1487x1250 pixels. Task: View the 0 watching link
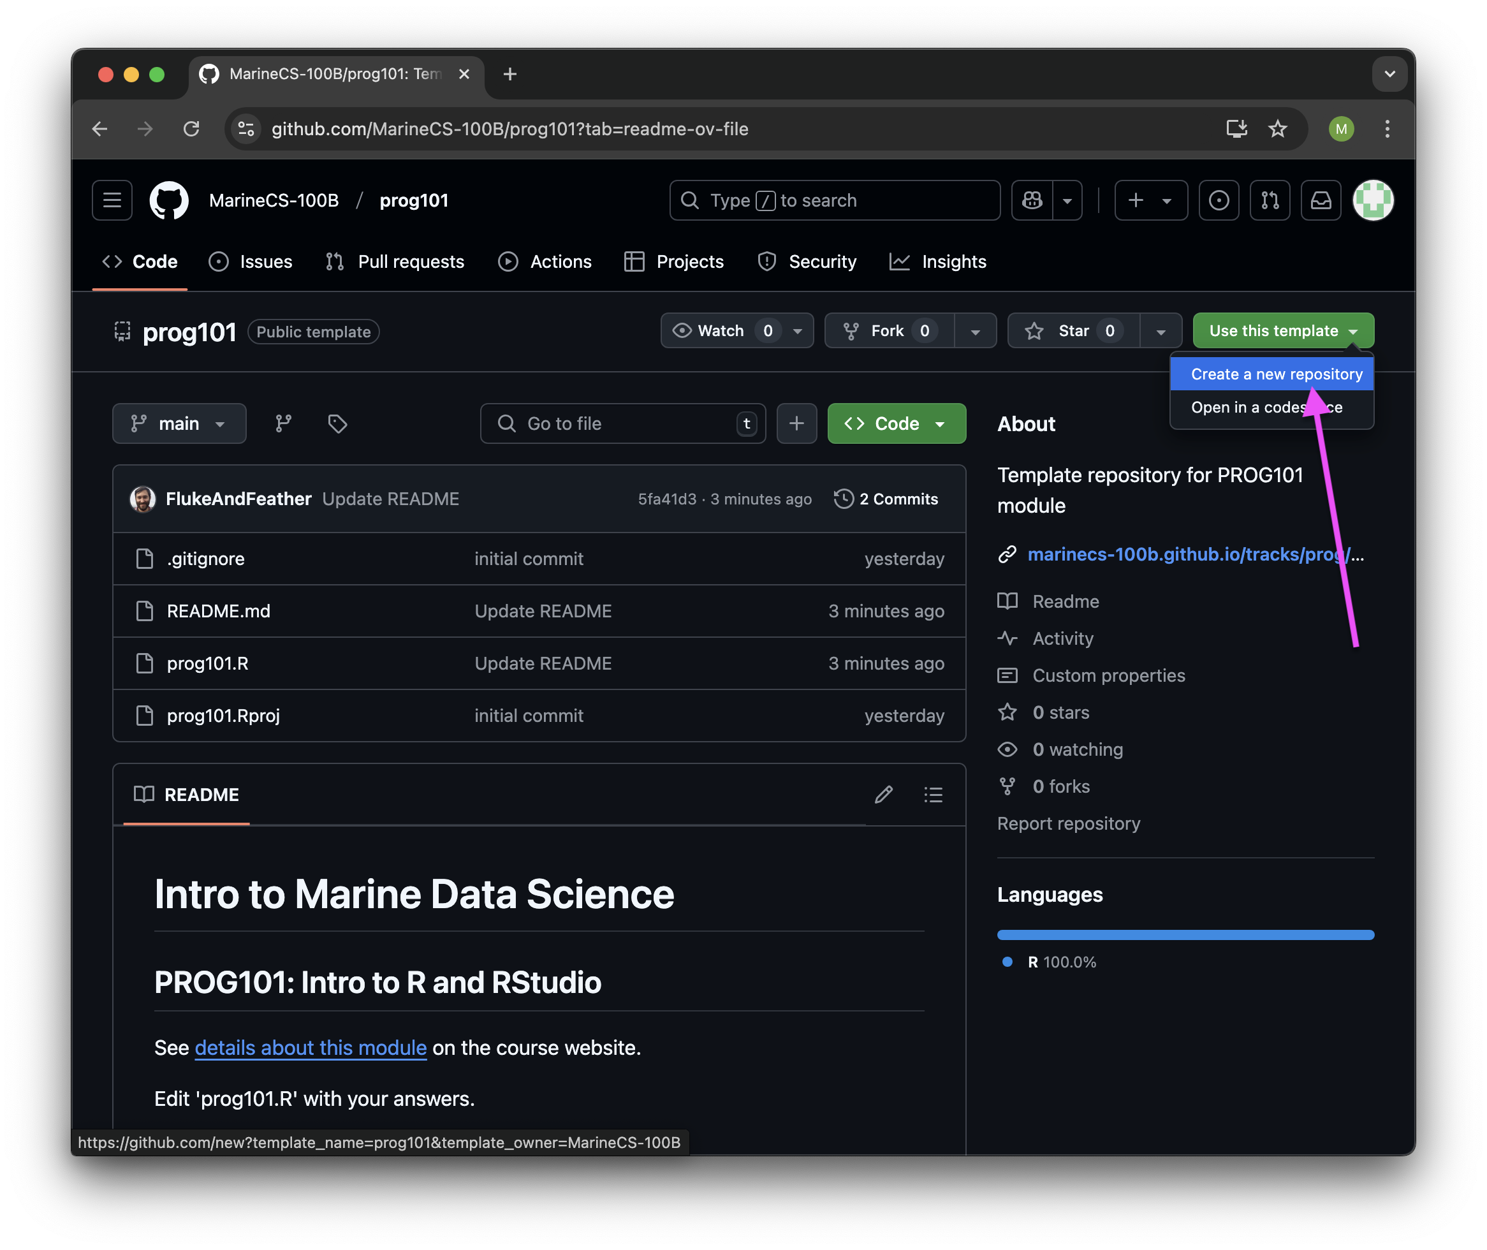tap(1078, 749)
